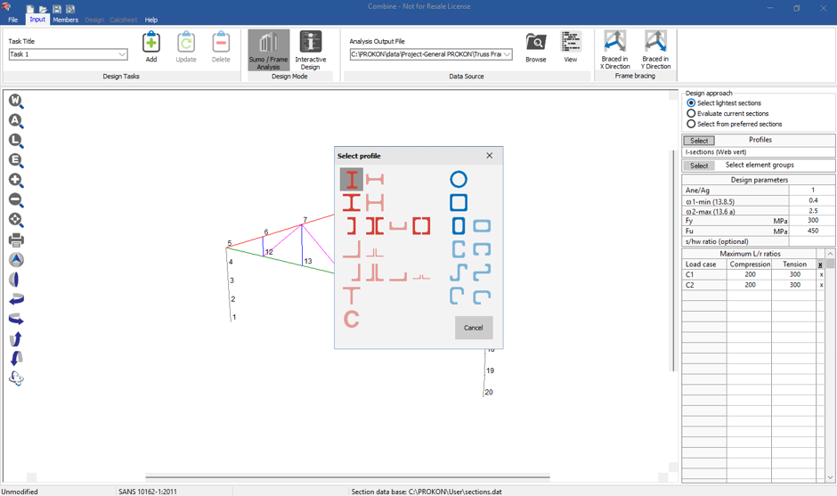The width and height of the screenshot is (837, 496).
Task: Rotate view downward with the down arrow
Action: pyautogui.click(x=16, y=358)
